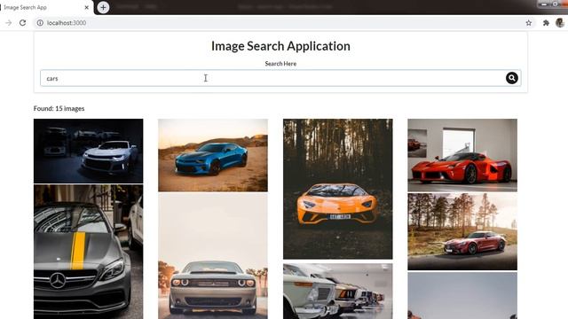Select the Image Search App tab
568x319 pixels.
tap(45, 7)
